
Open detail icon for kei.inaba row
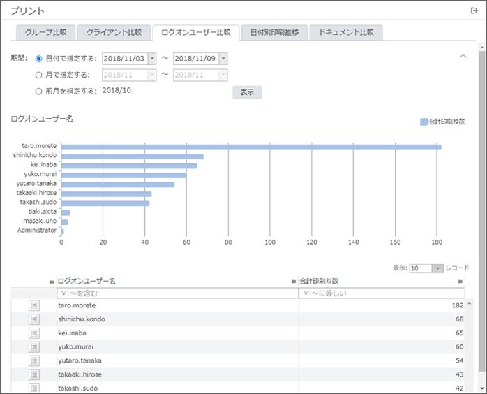coord(33,333)
